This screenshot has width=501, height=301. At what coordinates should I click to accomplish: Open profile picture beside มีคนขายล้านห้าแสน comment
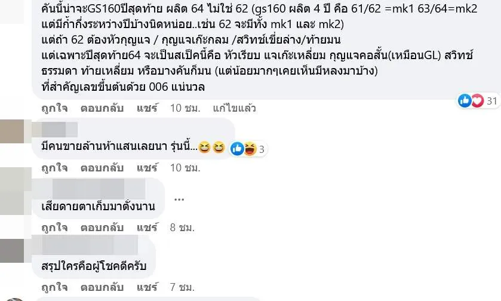click(x=12, y=131)
